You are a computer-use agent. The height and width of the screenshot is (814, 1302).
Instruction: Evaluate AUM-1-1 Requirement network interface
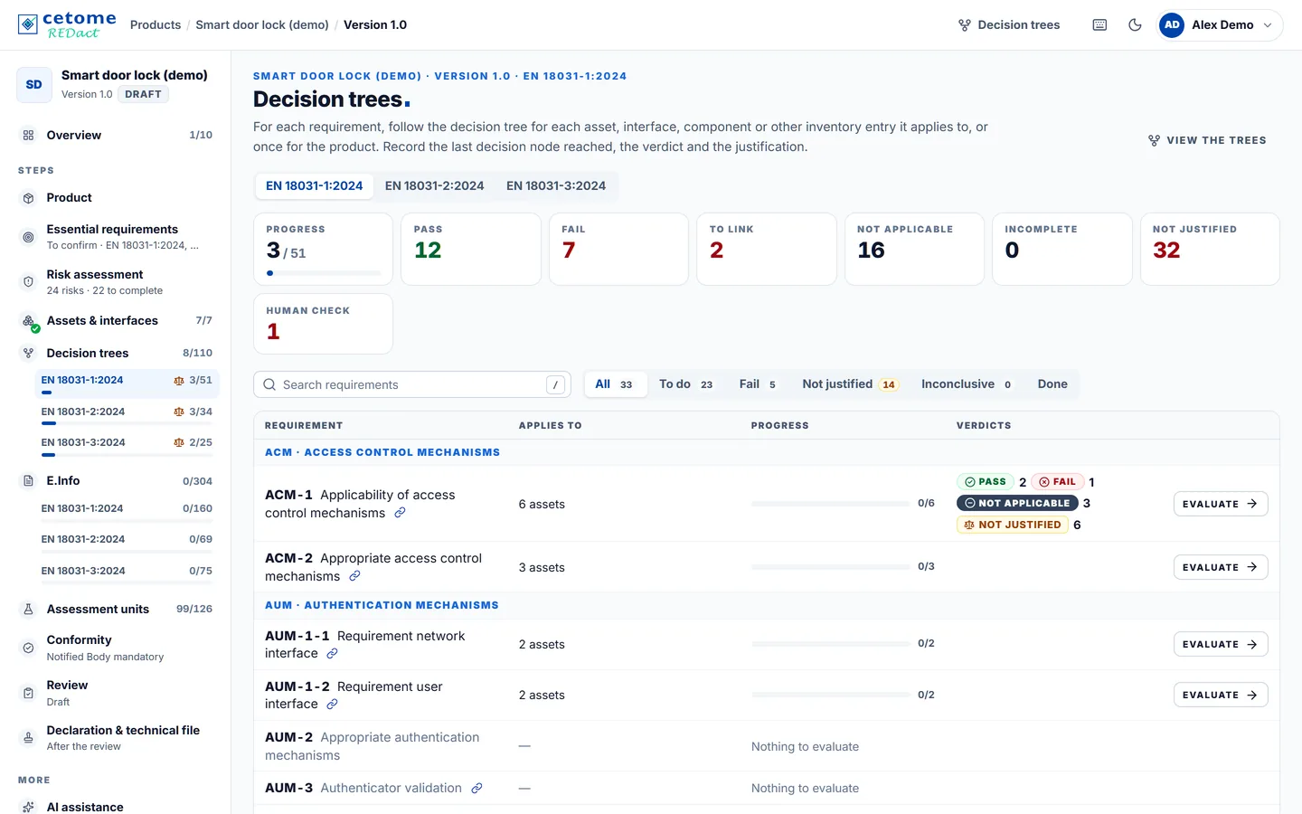[1221, 644]
